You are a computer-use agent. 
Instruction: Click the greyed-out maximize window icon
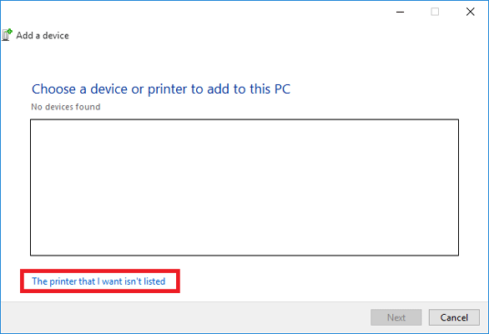(435, 12)
